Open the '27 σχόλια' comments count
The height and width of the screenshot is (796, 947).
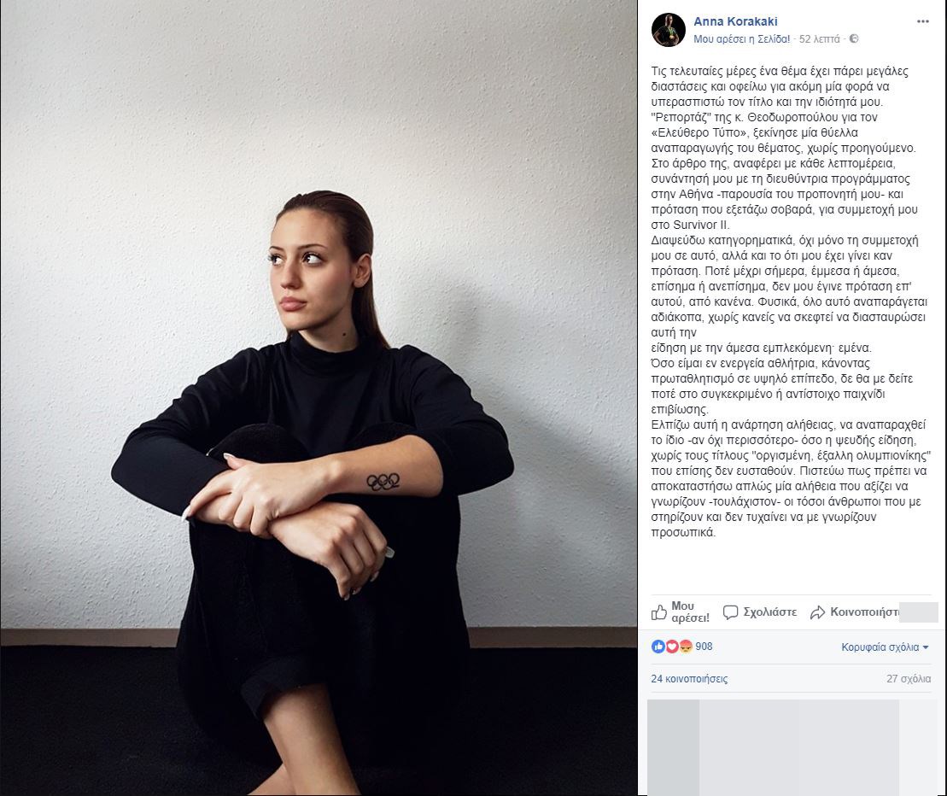click(x=909, y=679)
